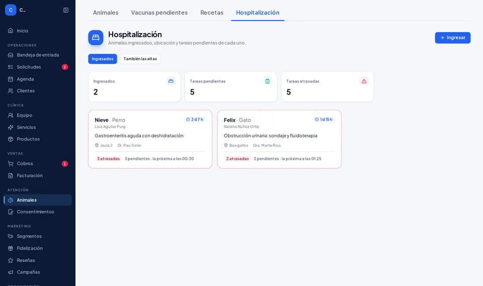483x286 pixels.
Task: Select the Ingresados filter chip
Action: tap(103, 59)
